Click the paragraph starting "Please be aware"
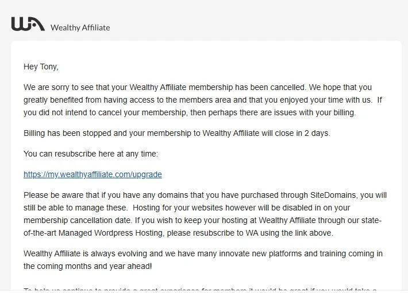The width and height of the screenshot is (408, 293). tap(205, 214)
